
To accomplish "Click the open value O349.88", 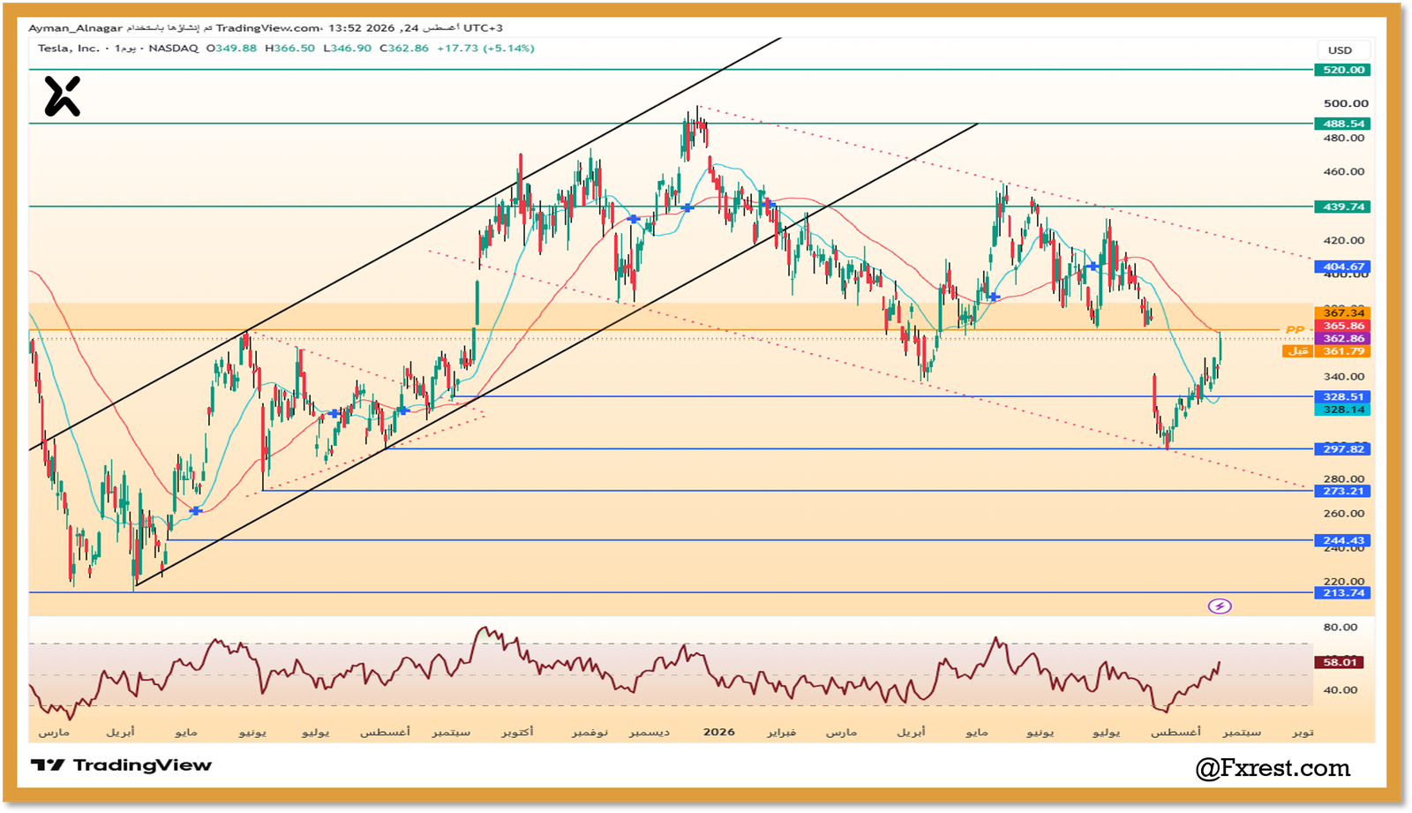I will (x=231, y=49).
